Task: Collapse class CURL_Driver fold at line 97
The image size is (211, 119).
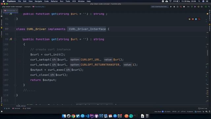Action: 15,29
